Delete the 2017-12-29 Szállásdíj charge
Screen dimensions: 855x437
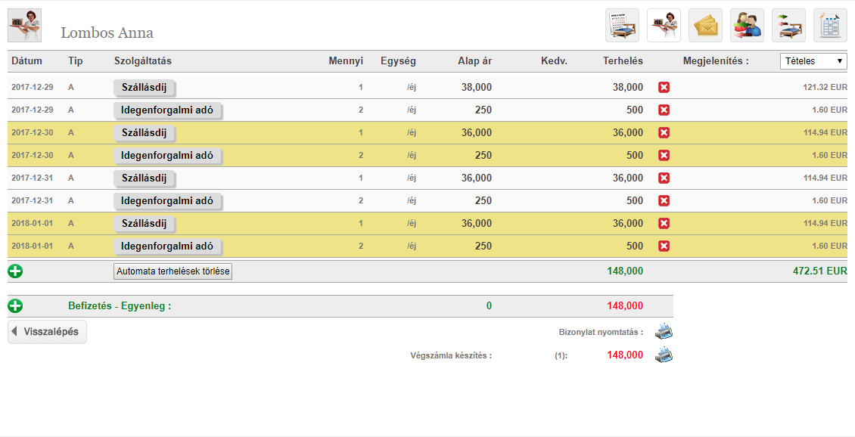pyautogui.click(x=664, y=88)
